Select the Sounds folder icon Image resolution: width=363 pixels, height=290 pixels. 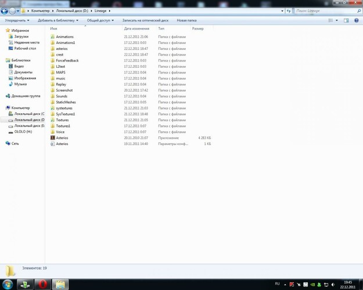click(52, 96)
